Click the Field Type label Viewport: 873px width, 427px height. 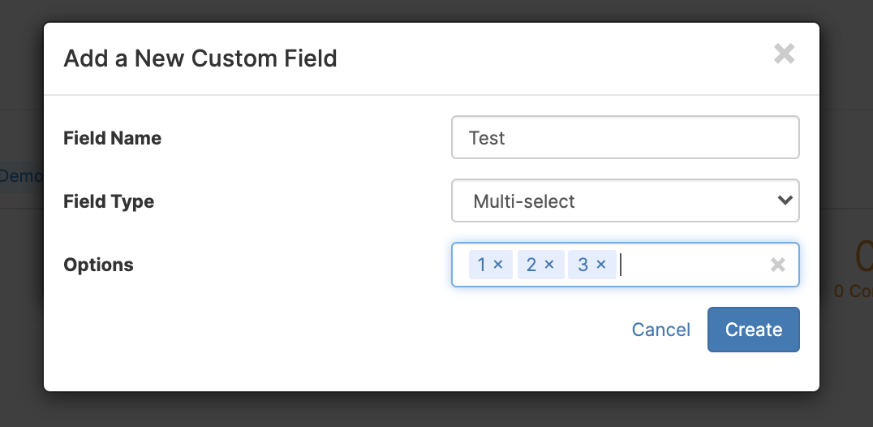109,201
